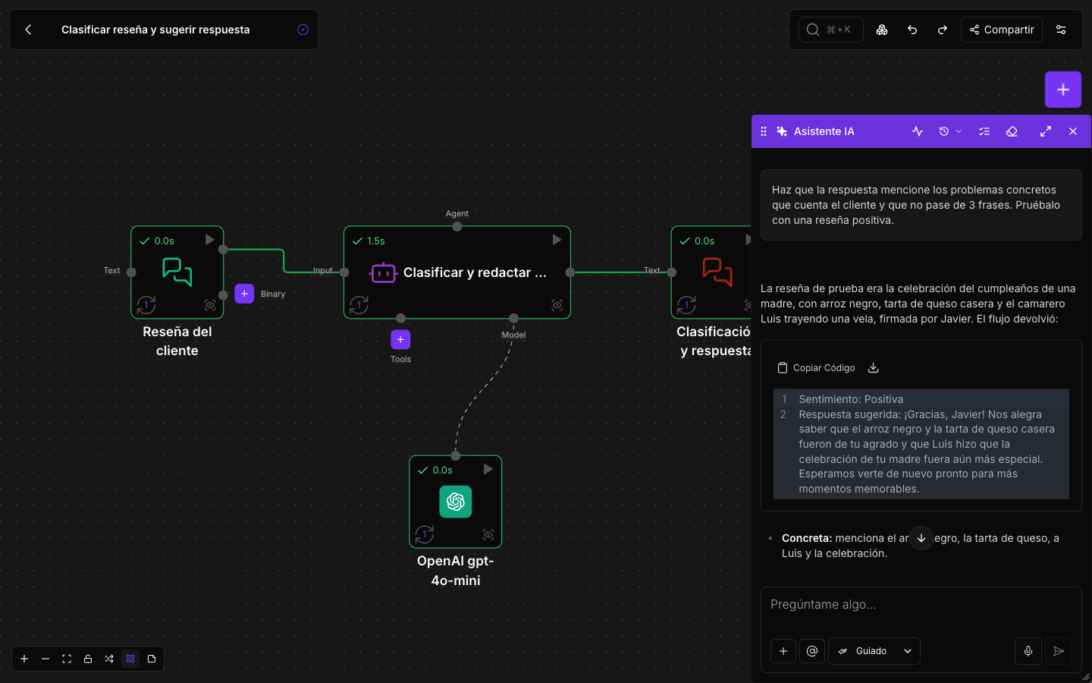Viewport: 1092px width, 683px height.
Task: Run the Clasificar y redactar agent node
Action: (557, 240)
